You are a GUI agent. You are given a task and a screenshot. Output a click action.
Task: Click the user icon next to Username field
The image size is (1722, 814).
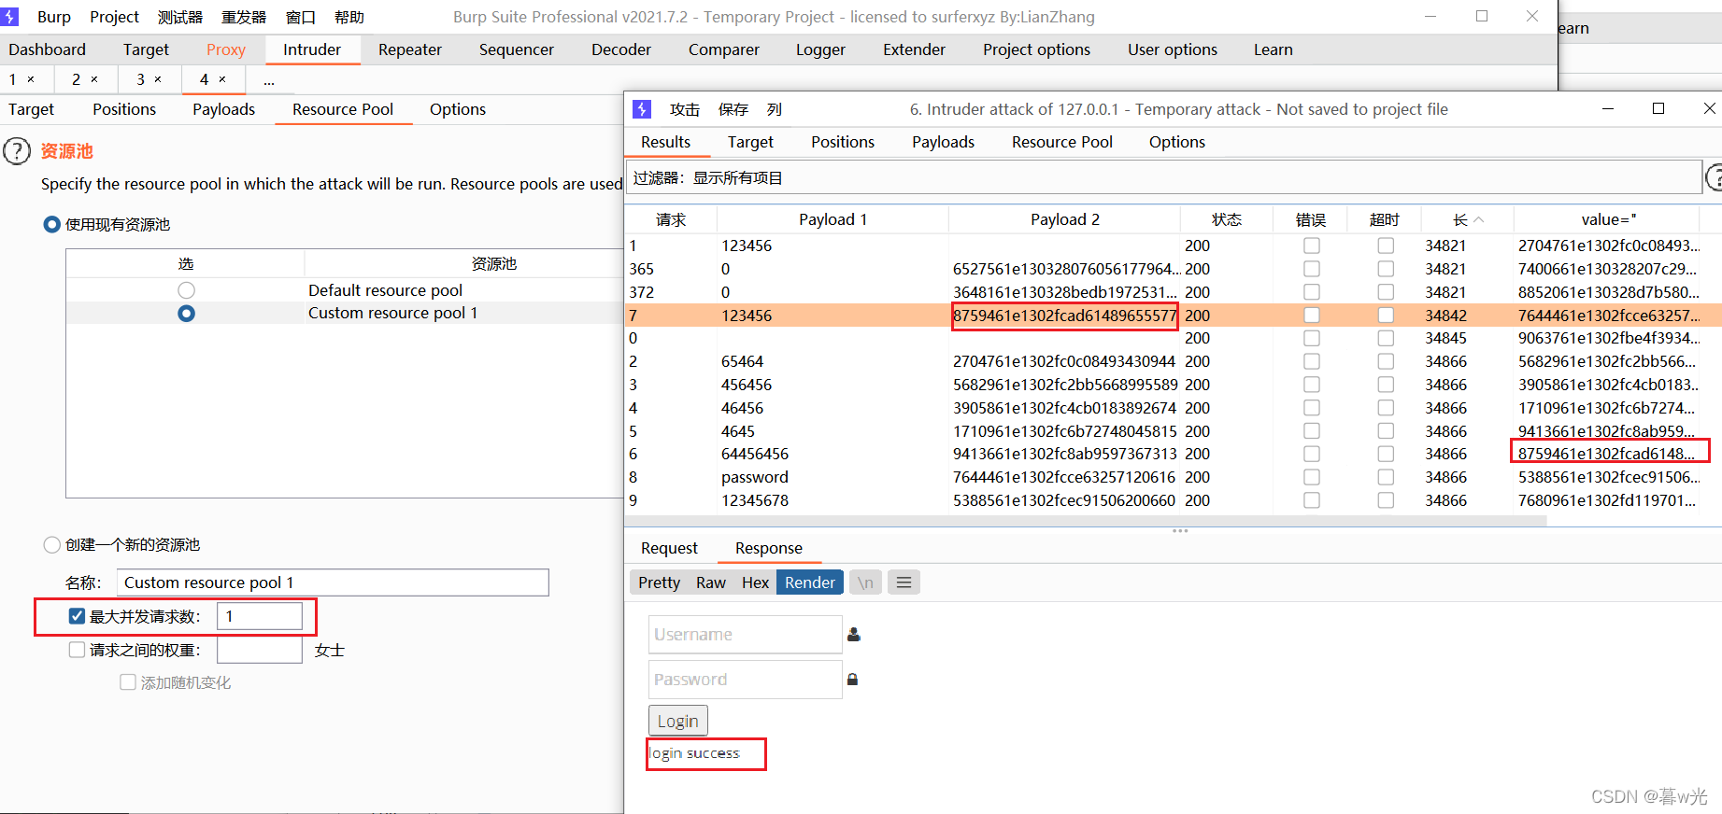point(854,635)
